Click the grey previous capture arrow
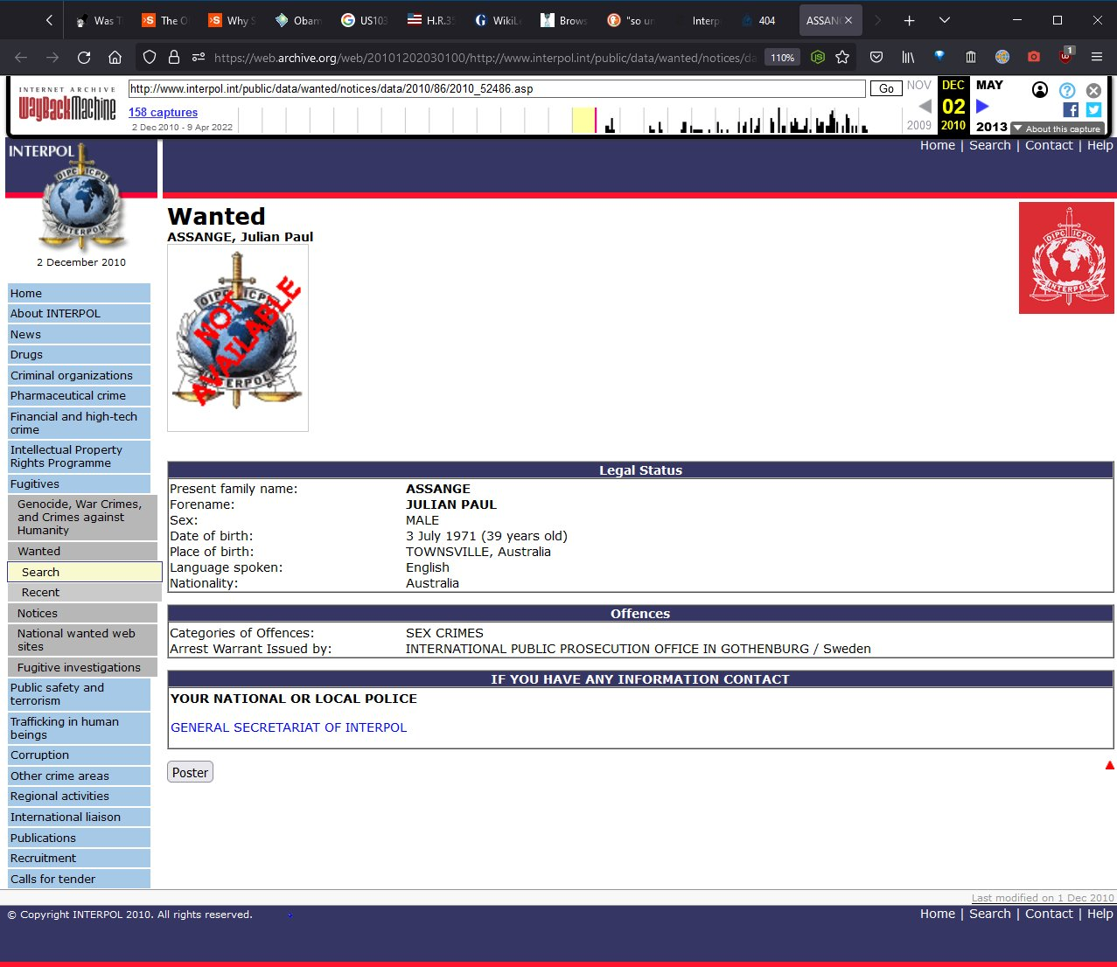The image size is (1117, 967). point(925,106)
